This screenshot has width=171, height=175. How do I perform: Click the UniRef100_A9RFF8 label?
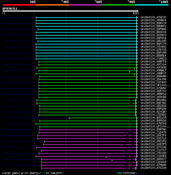[153, 62]
